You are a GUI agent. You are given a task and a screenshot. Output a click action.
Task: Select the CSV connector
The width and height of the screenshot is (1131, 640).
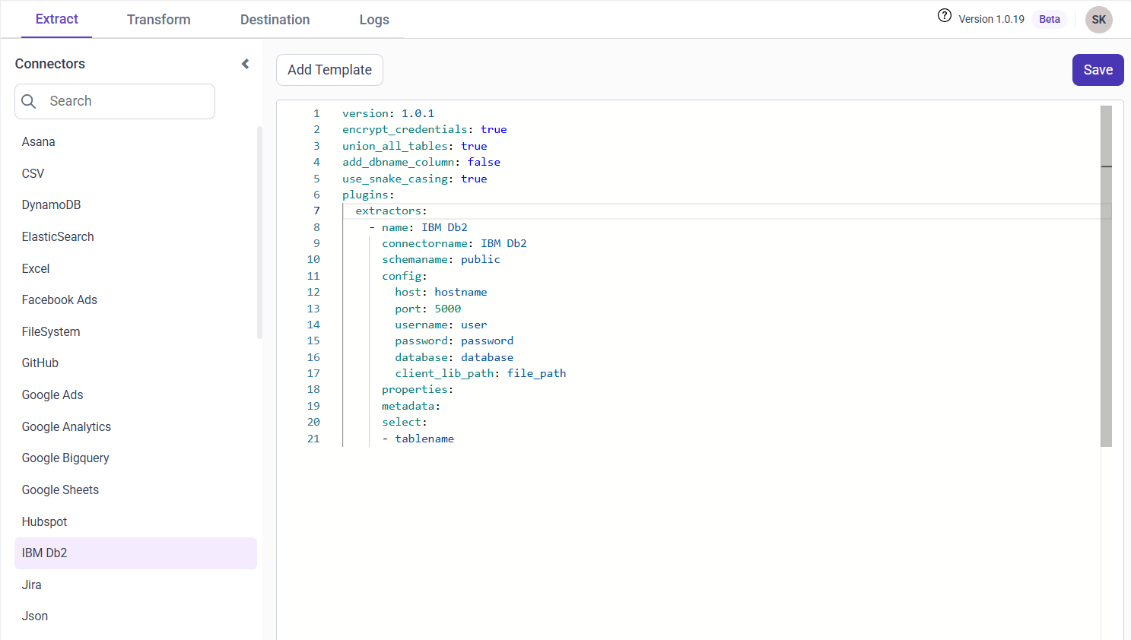[33, 173]
